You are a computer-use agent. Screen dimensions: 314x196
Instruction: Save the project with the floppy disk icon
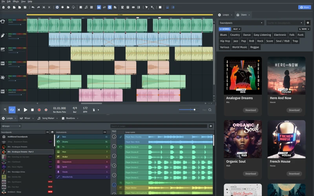tap(25, 7)
